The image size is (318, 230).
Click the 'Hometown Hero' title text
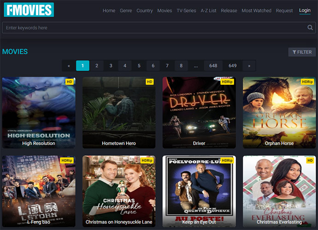pos(119,143)
